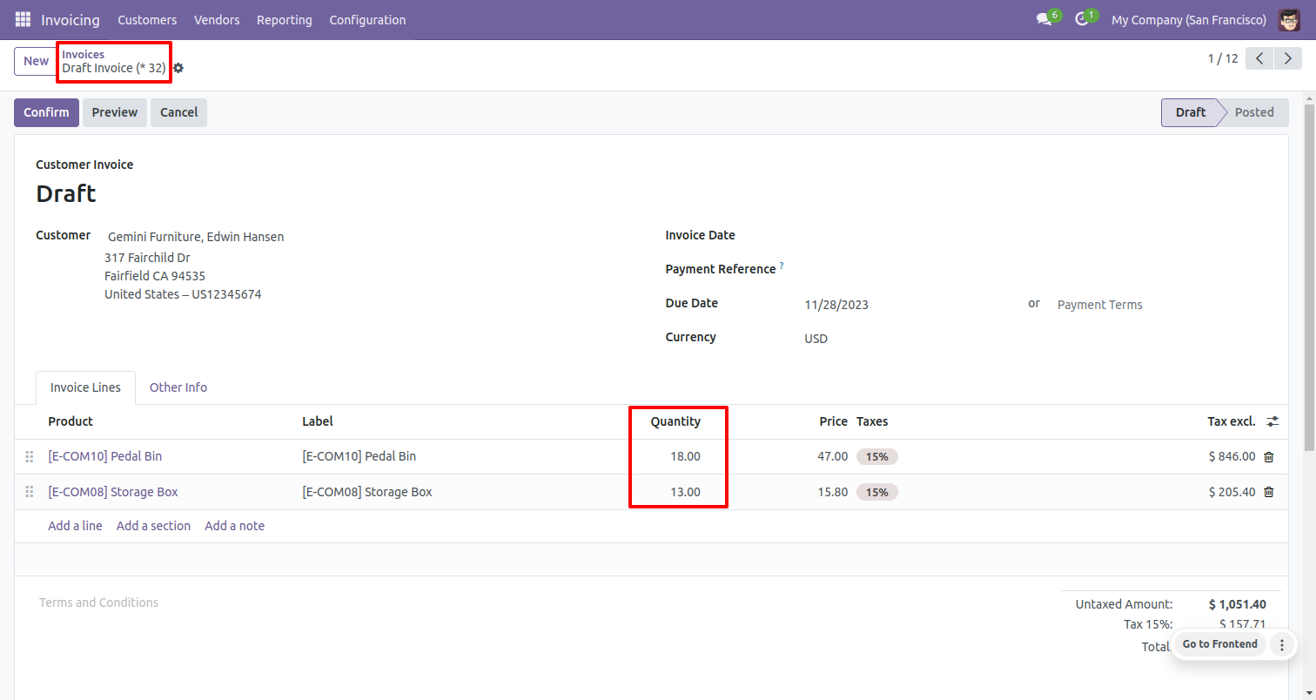Switch to the Other Info tab

[178, 387]
